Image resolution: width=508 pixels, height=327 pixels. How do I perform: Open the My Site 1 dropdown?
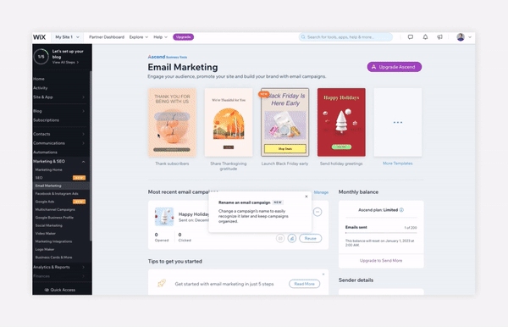coord(67,37)
